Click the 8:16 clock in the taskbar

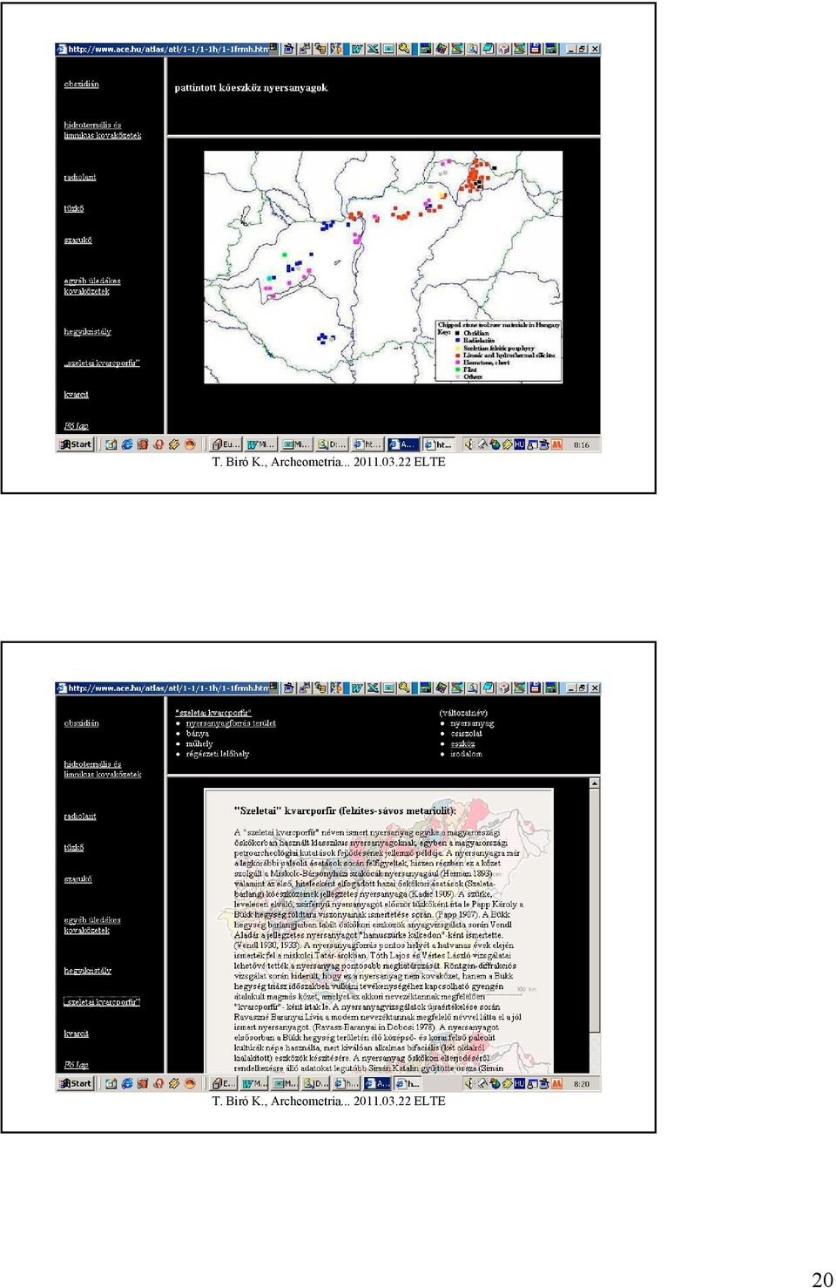tap(581, 444)
